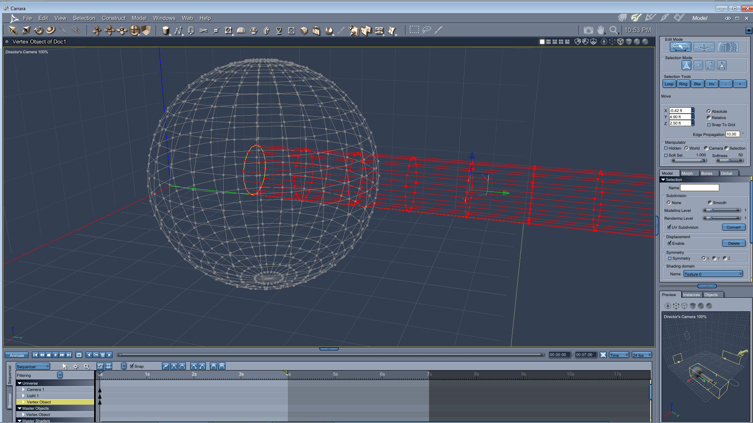Screen dimensions: 753x423
Task: Open the Construct menu
Action: pos(113,18)
